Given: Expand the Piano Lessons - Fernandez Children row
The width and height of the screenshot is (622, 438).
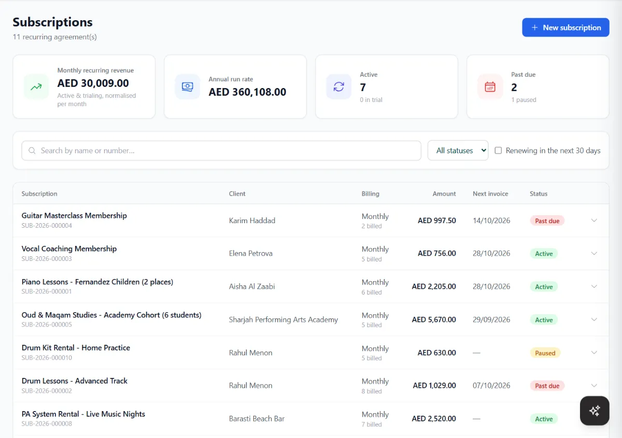Looking at the screenshot, I should (594, 286).
